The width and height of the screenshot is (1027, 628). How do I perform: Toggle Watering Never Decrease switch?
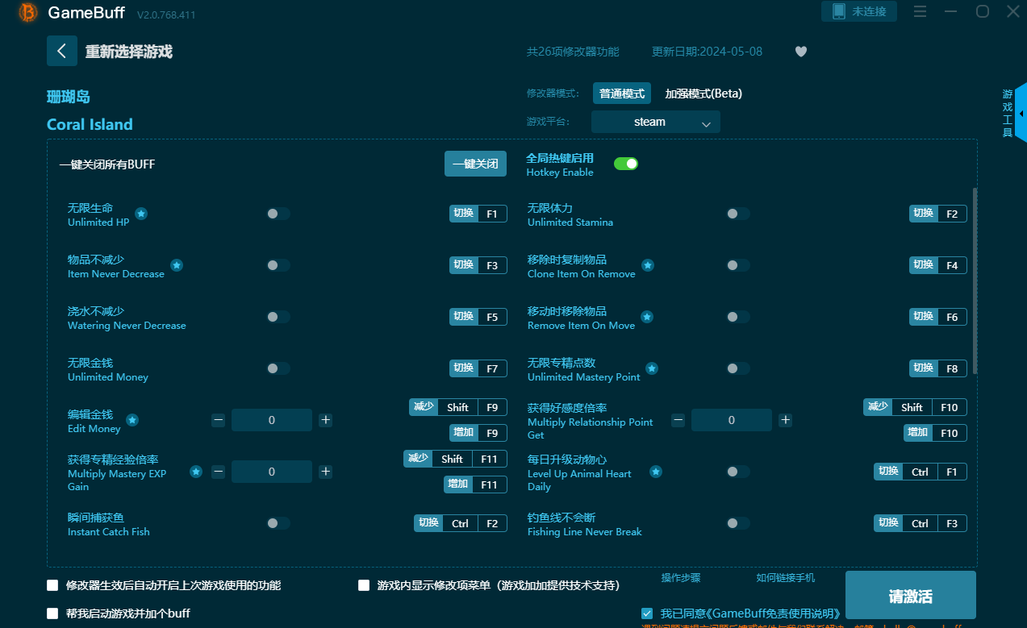tap(278, 317)
